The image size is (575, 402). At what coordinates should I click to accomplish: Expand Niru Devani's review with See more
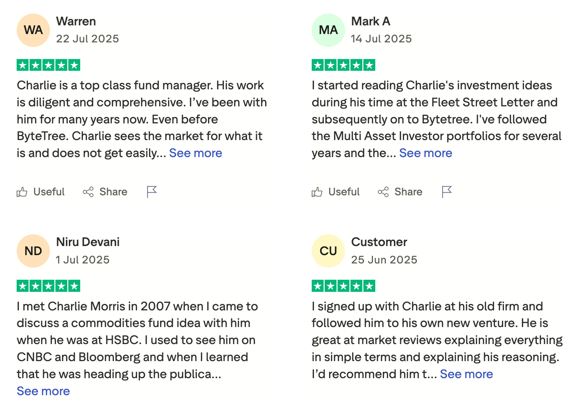pyautogui.click(x=43, y=391)
